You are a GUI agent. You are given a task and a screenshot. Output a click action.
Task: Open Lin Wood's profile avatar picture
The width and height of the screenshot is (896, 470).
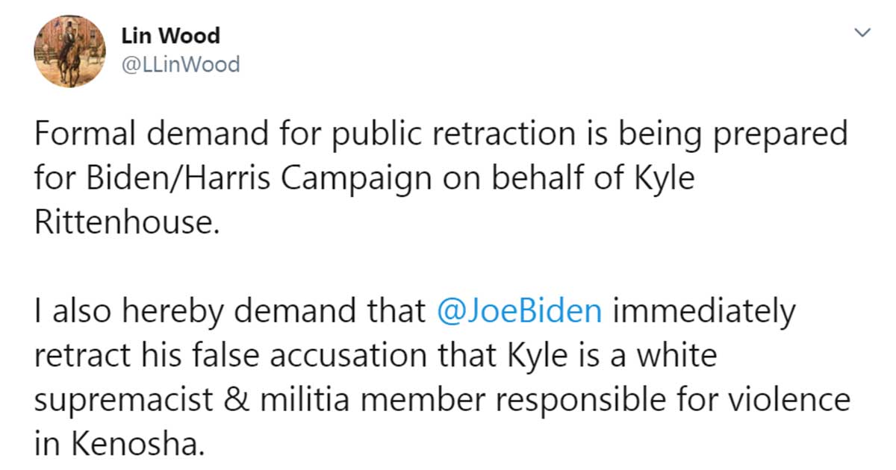click(x=69, y=51)
